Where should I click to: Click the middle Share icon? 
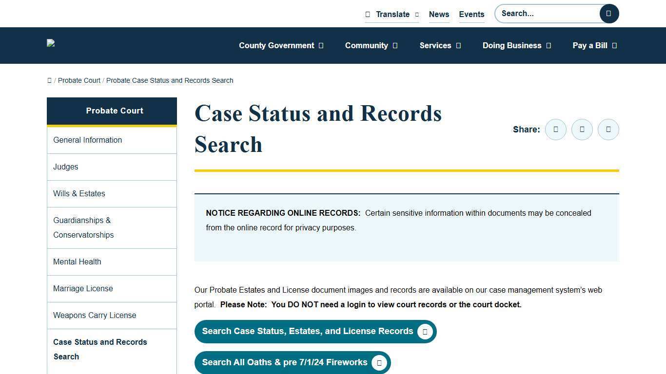pos(582,129)
